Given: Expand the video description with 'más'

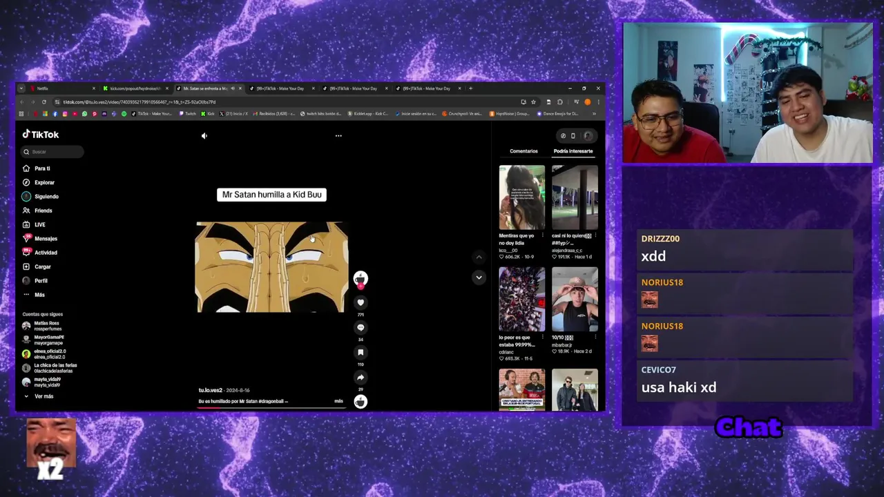Looking at the screenshot, I should point(338,401).
